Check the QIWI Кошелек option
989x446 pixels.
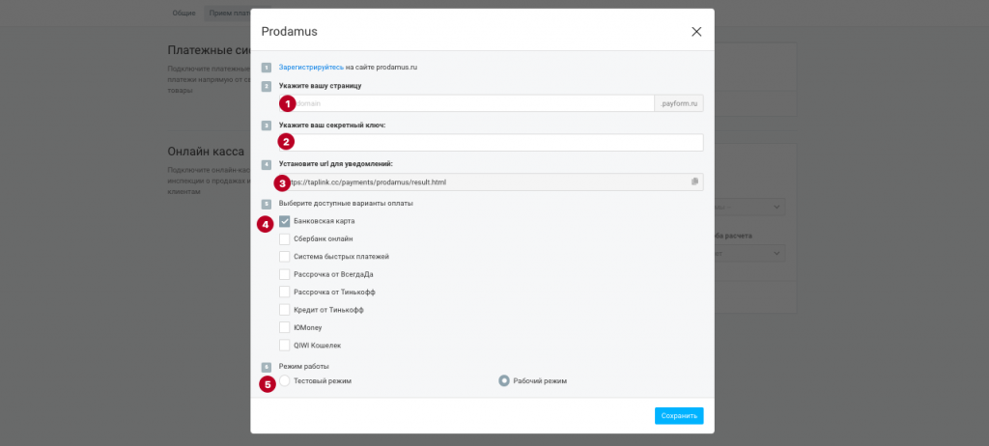click(285, 345)
